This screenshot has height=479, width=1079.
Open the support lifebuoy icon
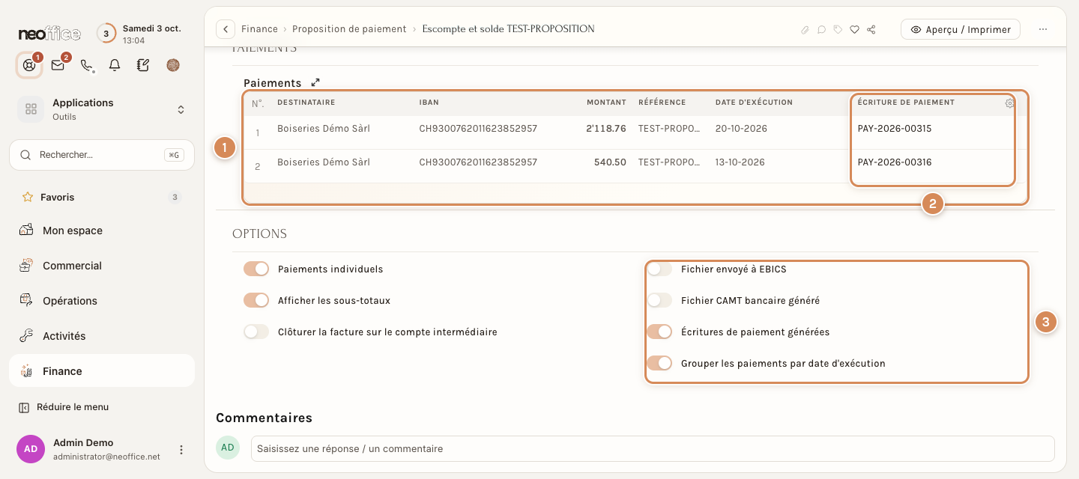(29, 65)
